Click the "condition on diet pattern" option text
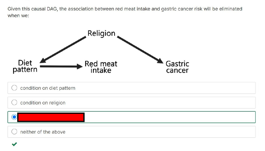This screenshot has height=151, width=265. tap(48, 88)
